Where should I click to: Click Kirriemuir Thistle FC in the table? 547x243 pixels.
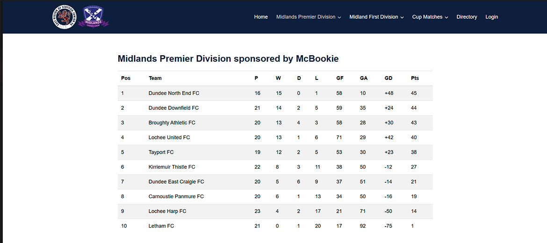172,167
